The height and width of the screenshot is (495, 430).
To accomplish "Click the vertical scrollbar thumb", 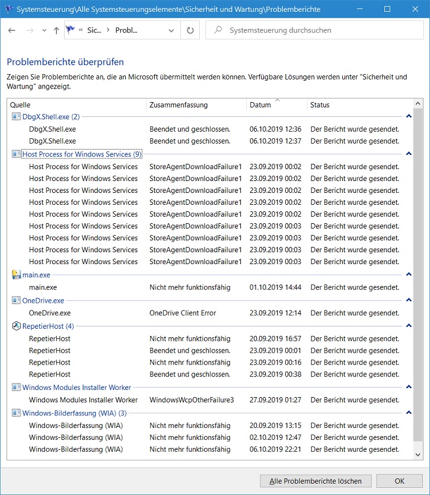I will (x=418, y=275).
